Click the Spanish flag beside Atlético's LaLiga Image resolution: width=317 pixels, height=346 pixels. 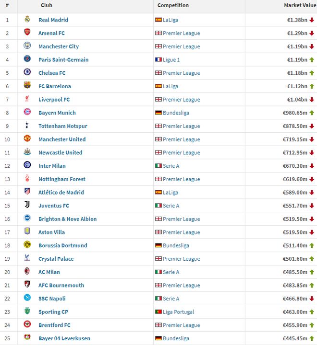[158, 192]
